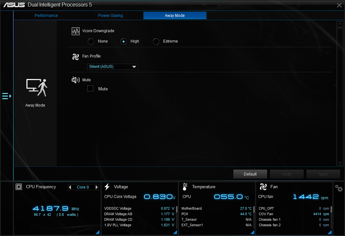The width and height of the screenshot is (345, 236).
Task: Select the Away Mode tab
Action: tap(175, 16)
